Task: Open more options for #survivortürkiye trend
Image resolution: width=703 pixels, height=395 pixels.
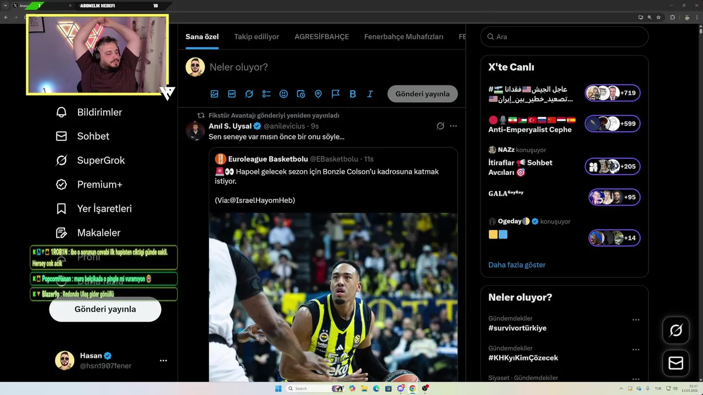Action: [x=635, y=320]
